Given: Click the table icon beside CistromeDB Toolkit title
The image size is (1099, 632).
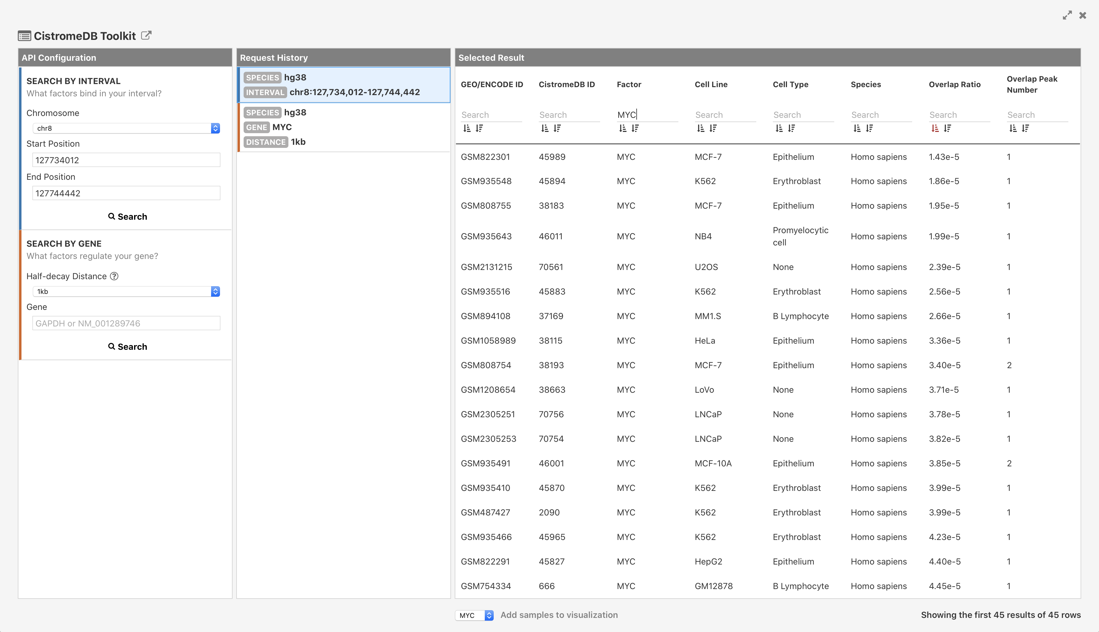Looking at the screenshot, I should pyautogui.click(x=24, y=36).
